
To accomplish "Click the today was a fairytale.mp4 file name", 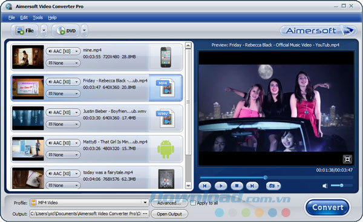I will [x=108, y=172].
